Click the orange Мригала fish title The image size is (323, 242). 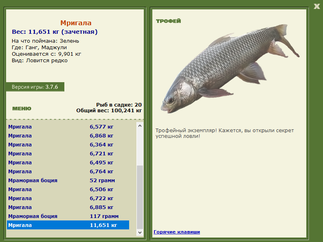point(76,23)
